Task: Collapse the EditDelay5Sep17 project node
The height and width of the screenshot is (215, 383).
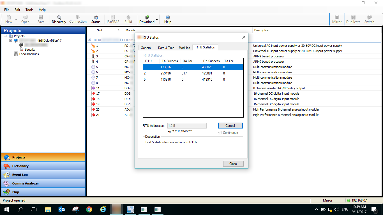Action: coord(11,41)
